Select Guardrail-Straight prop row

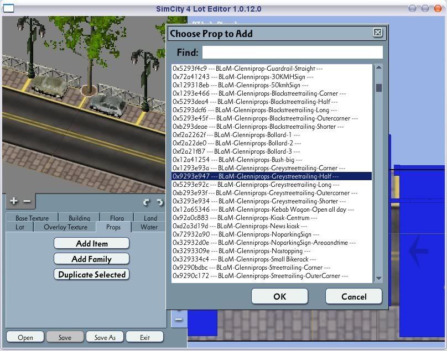pyautogui.click(x=272, y=69)
